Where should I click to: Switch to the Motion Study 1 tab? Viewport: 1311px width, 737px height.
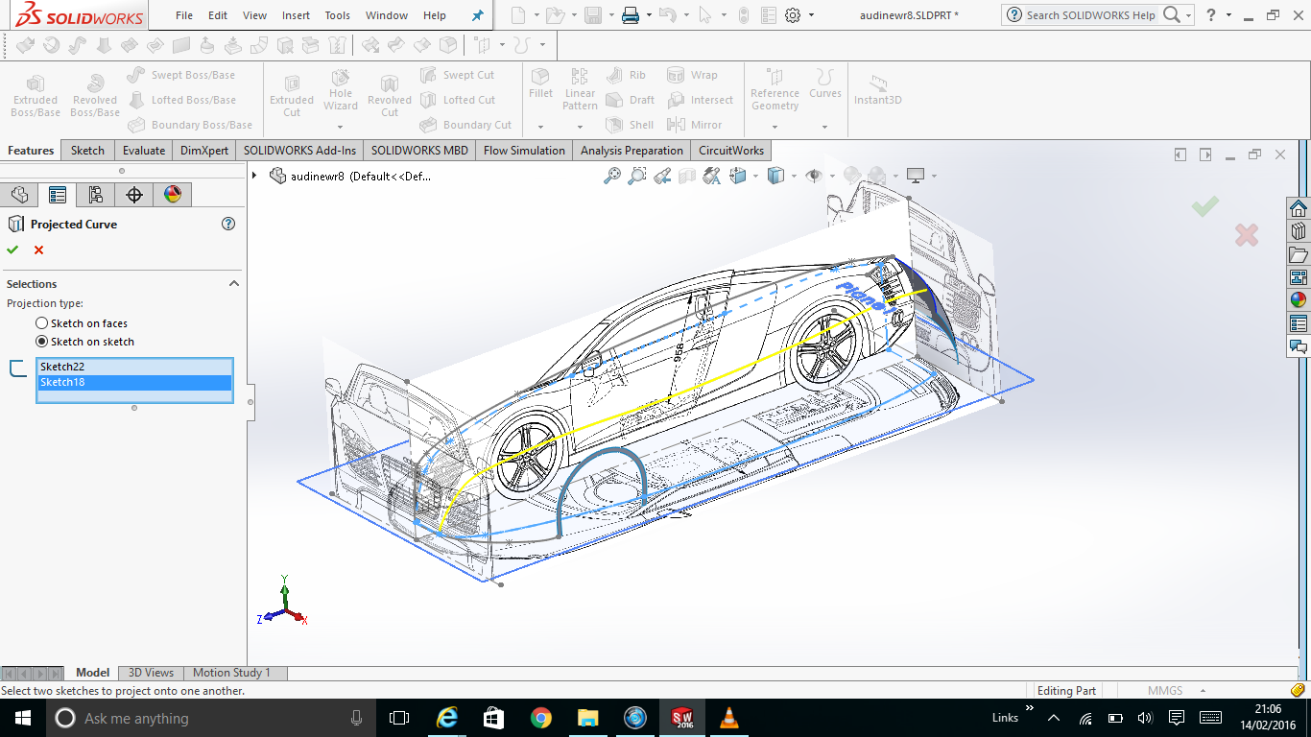click(231, 673)
